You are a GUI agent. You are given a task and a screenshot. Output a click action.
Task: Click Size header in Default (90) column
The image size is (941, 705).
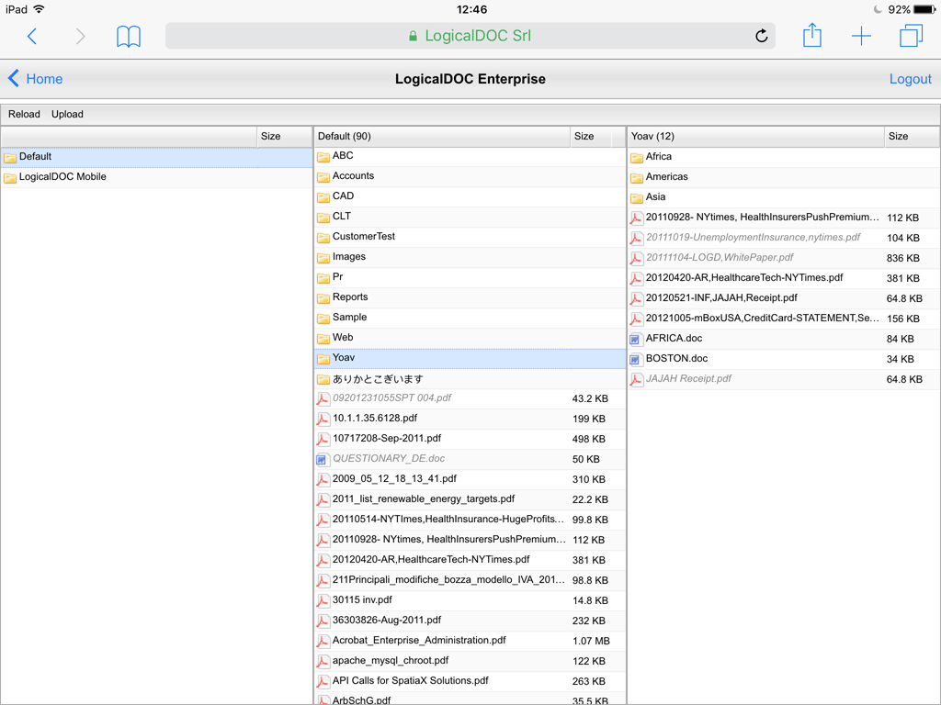click(591, 137)
